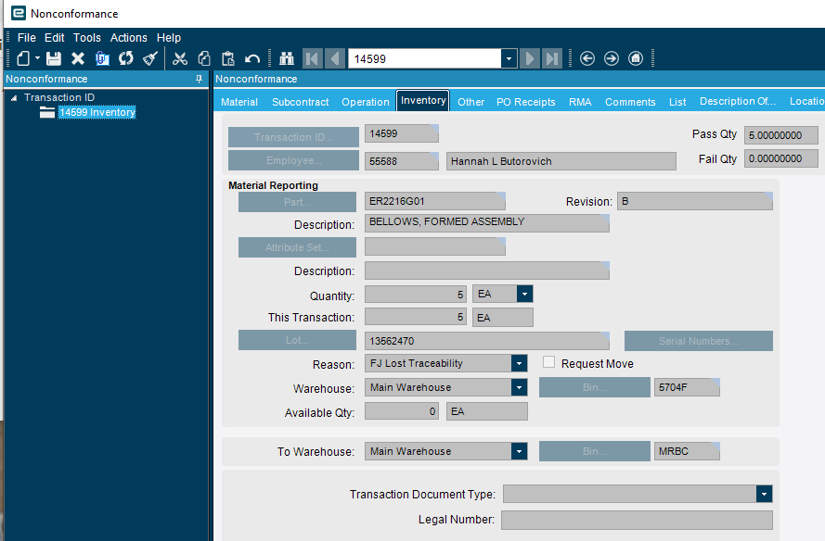Click Bin... button beside MRBC

point(595,451)
